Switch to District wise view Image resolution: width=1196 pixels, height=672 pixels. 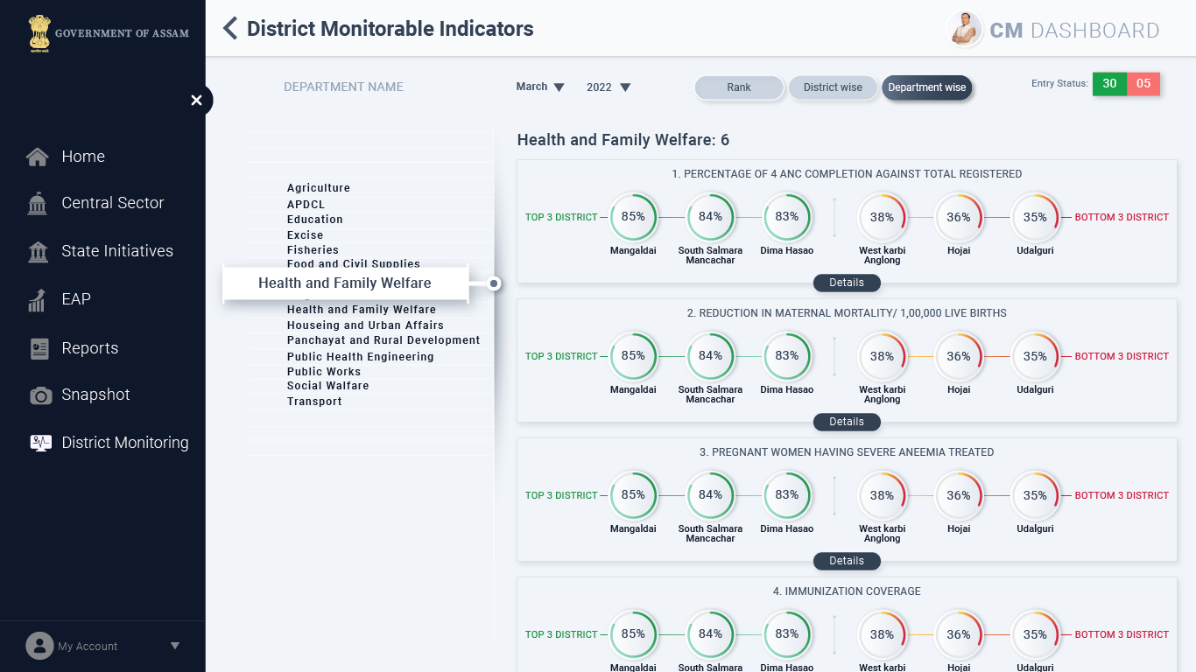click(833, 87)
